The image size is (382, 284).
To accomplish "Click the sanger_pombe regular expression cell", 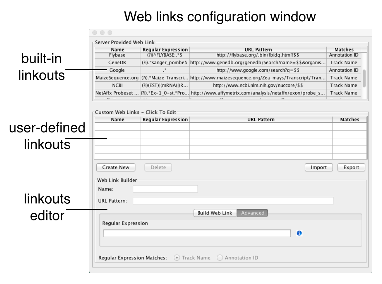I will pos(165,63).
